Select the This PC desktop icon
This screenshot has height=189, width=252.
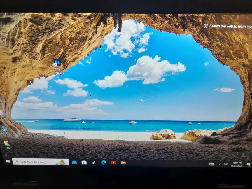tap(4, 130)
